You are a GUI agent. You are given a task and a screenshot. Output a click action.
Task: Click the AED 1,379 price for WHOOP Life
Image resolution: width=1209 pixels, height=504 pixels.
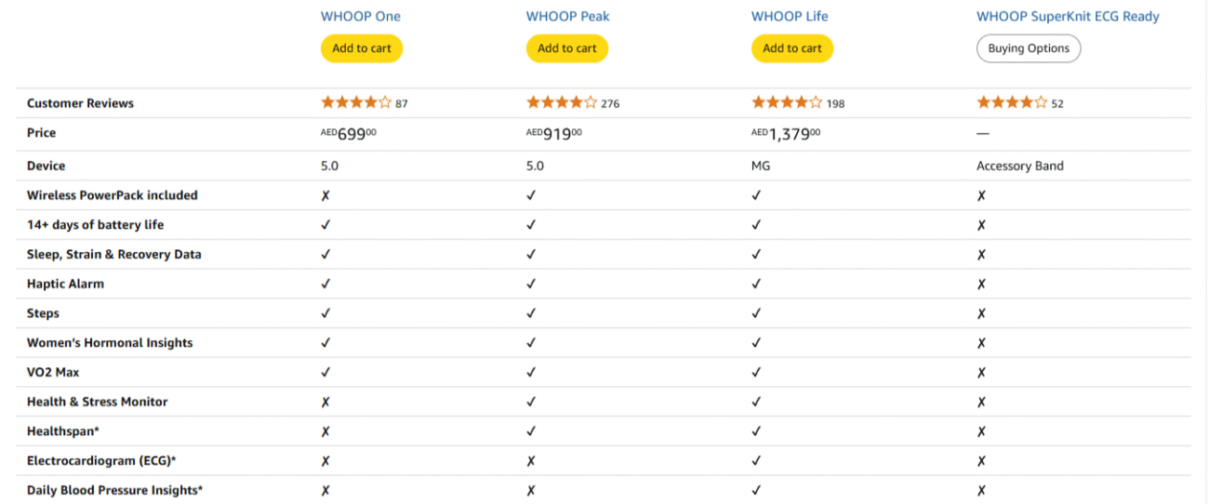(786, 134)
